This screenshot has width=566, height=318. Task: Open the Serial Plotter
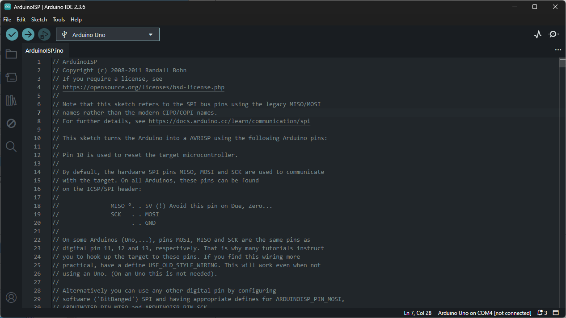(537, 34)
